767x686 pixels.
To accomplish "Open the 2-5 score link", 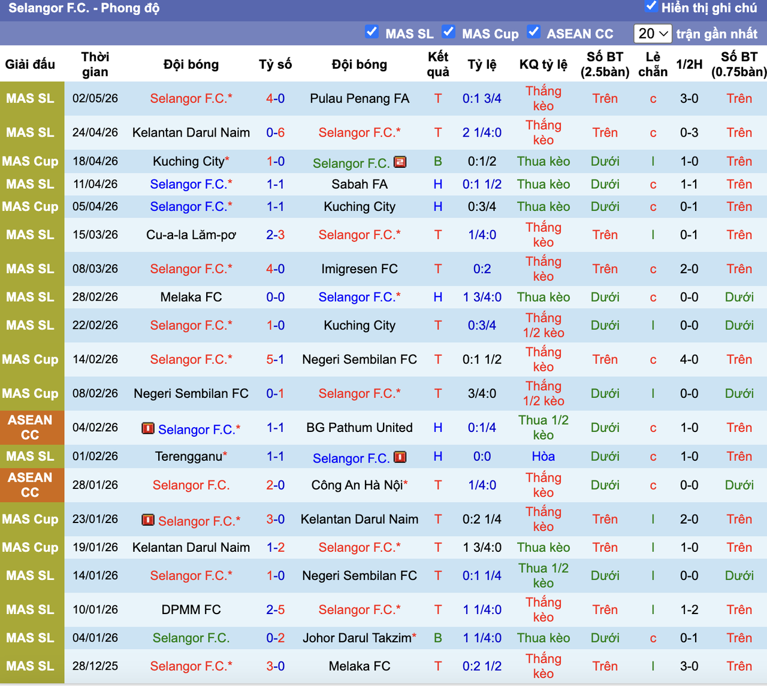I will [276, 610].
